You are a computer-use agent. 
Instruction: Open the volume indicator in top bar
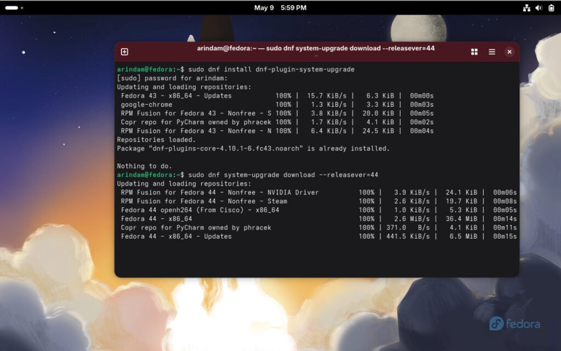coord(539,8)
